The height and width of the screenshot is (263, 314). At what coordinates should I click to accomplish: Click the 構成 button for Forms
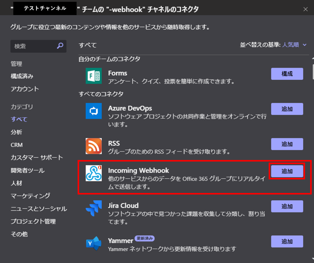click(287, 74)
